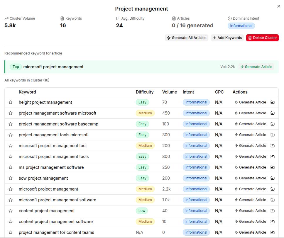Click move icon for 'microsoft project management tool'

[272, 146]
